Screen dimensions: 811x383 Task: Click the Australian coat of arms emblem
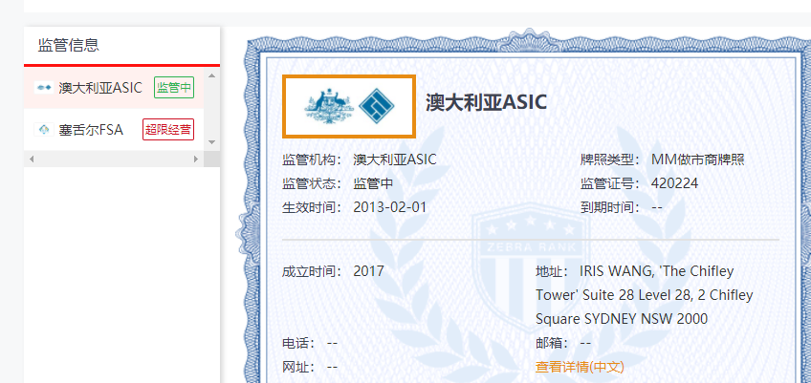pos(325,106)
